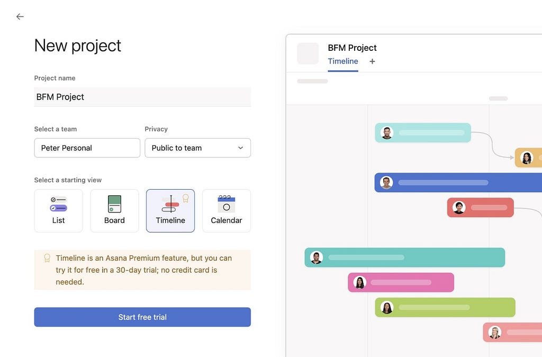Expand Public to team chevron arrow
The image size is (542, 357).
coord(241,148)
